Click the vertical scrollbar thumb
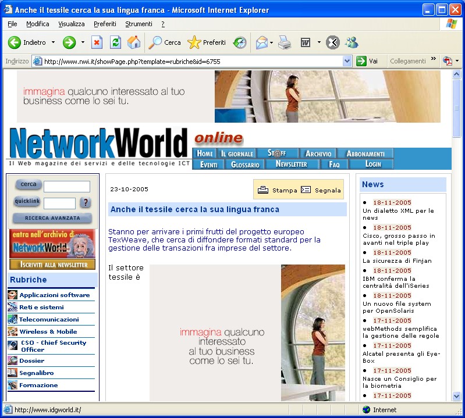 coord(456,109)
